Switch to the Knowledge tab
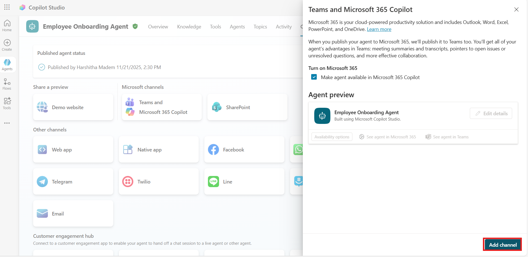 pos(189,27)
